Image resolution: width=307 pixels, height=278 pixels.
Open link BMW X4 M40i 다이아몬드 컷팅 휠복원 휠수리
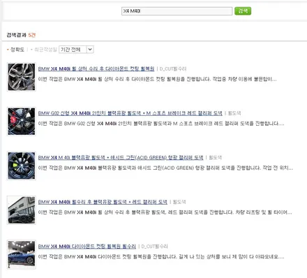coord(87,247)
